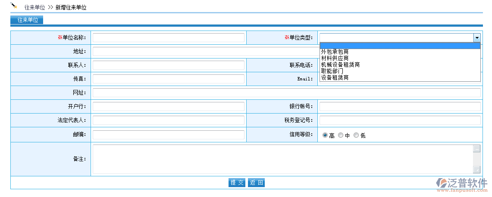Select the 中 credit rating radio button
Screen dimensions: 492x197
click(341, 135)
